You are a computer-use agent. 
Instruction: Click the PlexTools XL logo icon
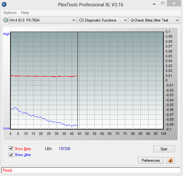[x=4, y=4]
